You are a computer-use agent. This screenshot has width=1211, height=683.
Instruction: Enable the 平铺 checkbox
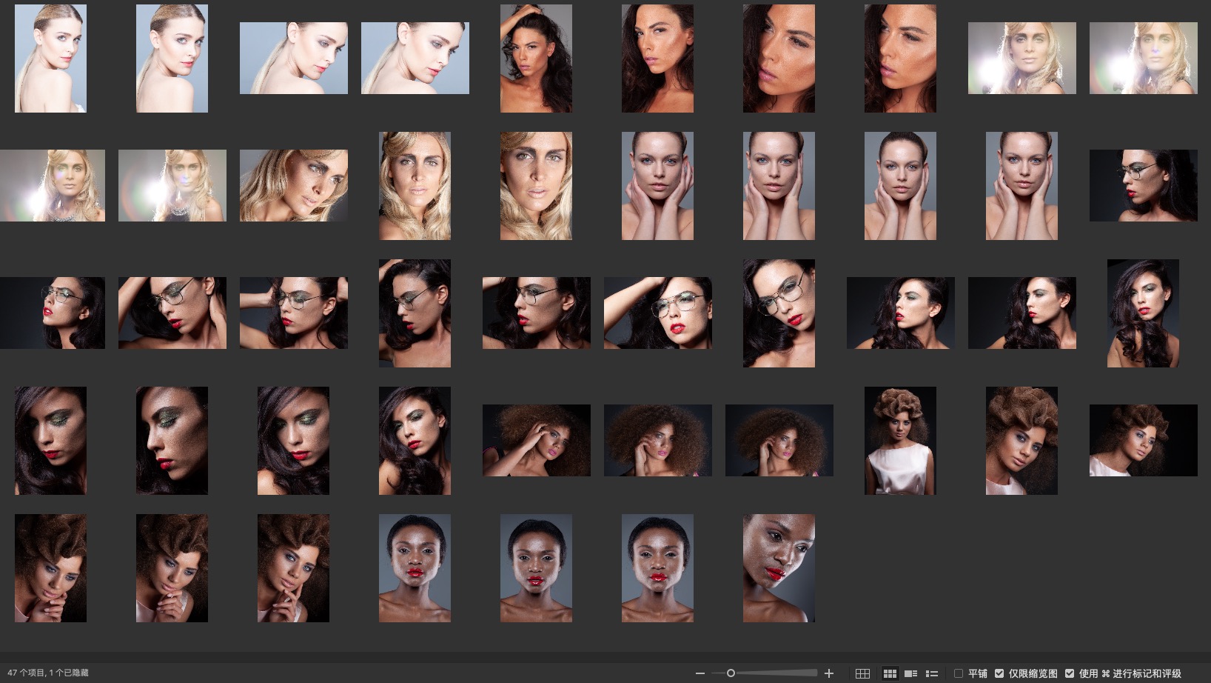point(959,673)
